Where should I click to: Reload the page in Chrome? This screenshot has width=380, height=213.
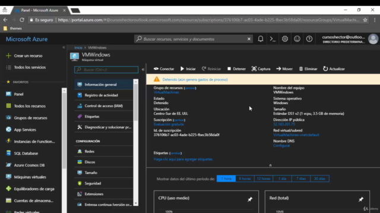[x=22, y=20]
